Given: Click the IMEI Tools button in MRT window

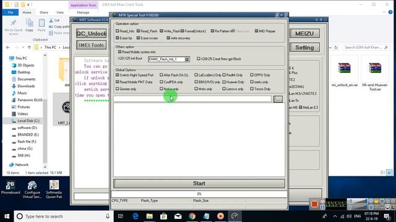Looking at the screenshot, I should [x=92, y=45].
